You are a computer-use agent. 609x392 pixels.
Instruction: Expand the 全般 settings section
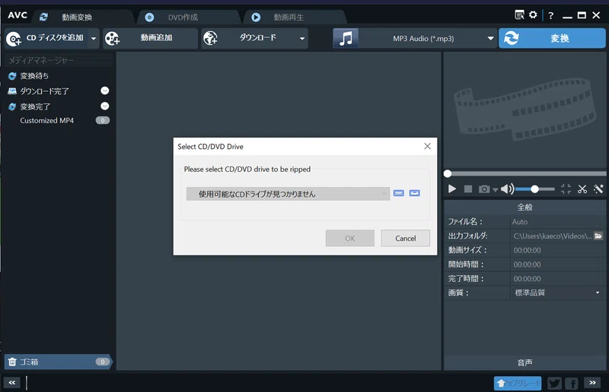pyautogui.click(x=525, y=207)
